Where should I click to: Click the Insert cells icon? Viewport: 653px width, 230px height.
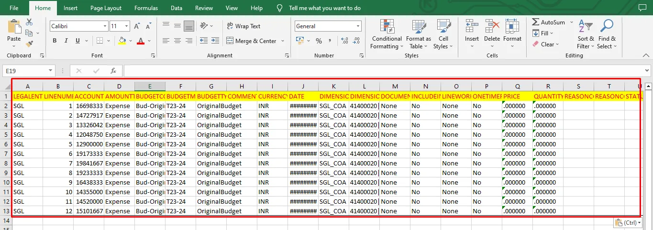pos(472,27)
